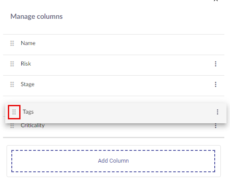Show more options for Criticality column

pos(216,126)
